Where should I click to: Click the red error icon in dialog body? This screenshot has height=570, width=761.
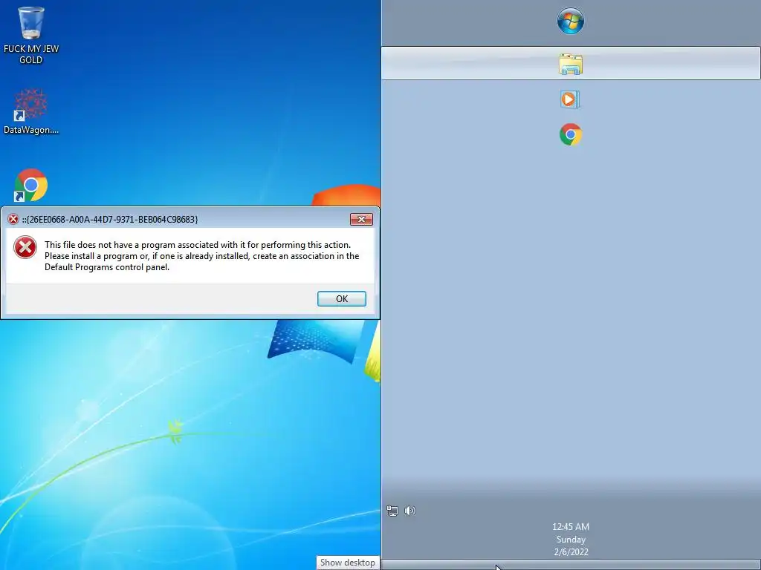pos(25,247)
